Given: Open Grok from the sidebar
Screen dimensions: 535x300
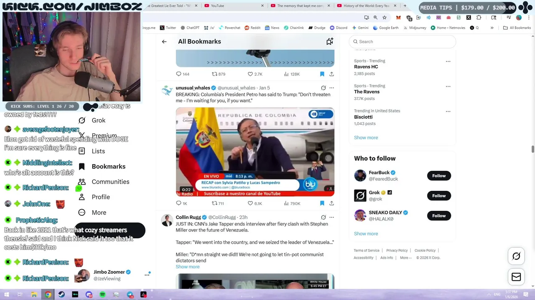Looking at the screenshot, I should tap(92, 120).
